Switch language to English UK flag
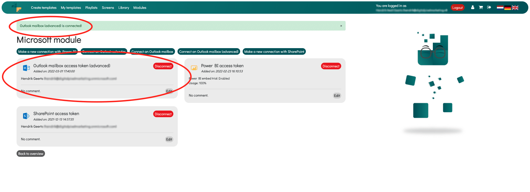This screenshot has height=192, width=530. tap(515, 7)
